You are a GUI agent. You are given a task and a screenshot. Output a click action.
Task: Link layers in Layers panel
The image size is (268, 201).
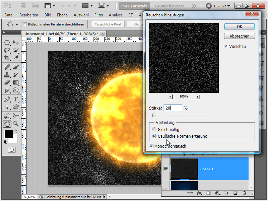pos(190,193)
